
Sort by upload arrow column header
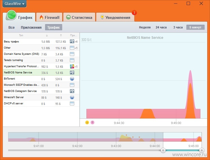61,35
